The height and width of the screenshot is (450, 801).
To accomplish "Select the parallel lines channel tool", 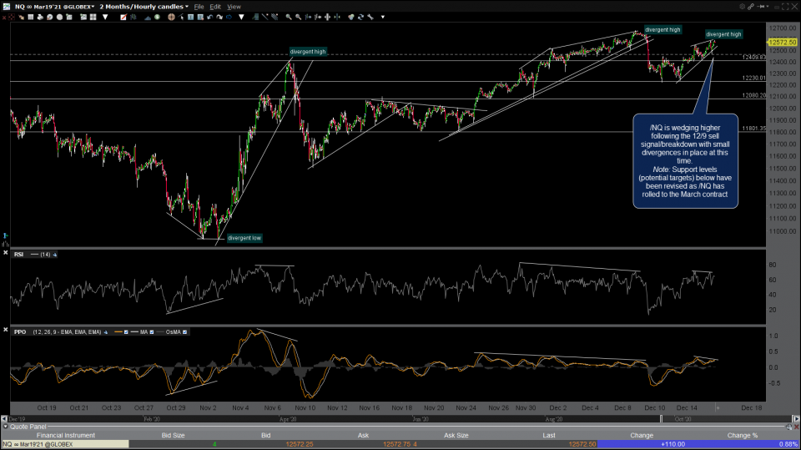I will 275,18.
